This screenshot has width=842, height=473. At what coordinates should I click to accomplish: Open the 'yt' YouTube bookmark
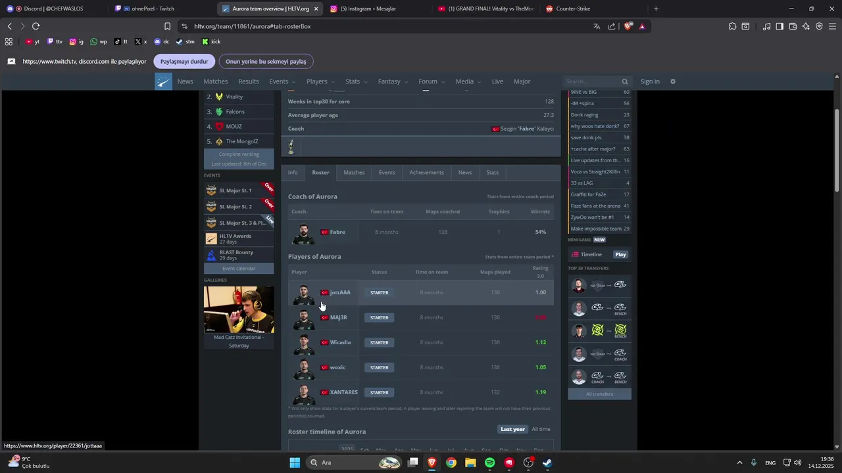click(32, 41)
